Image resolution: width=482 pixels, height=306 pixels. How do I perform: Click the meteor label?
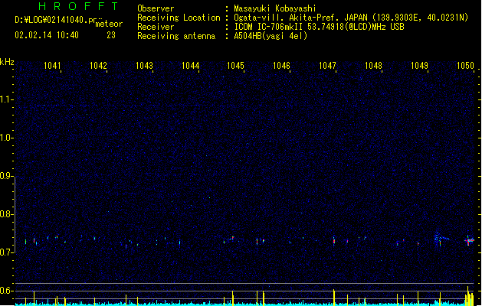[109, 24]
